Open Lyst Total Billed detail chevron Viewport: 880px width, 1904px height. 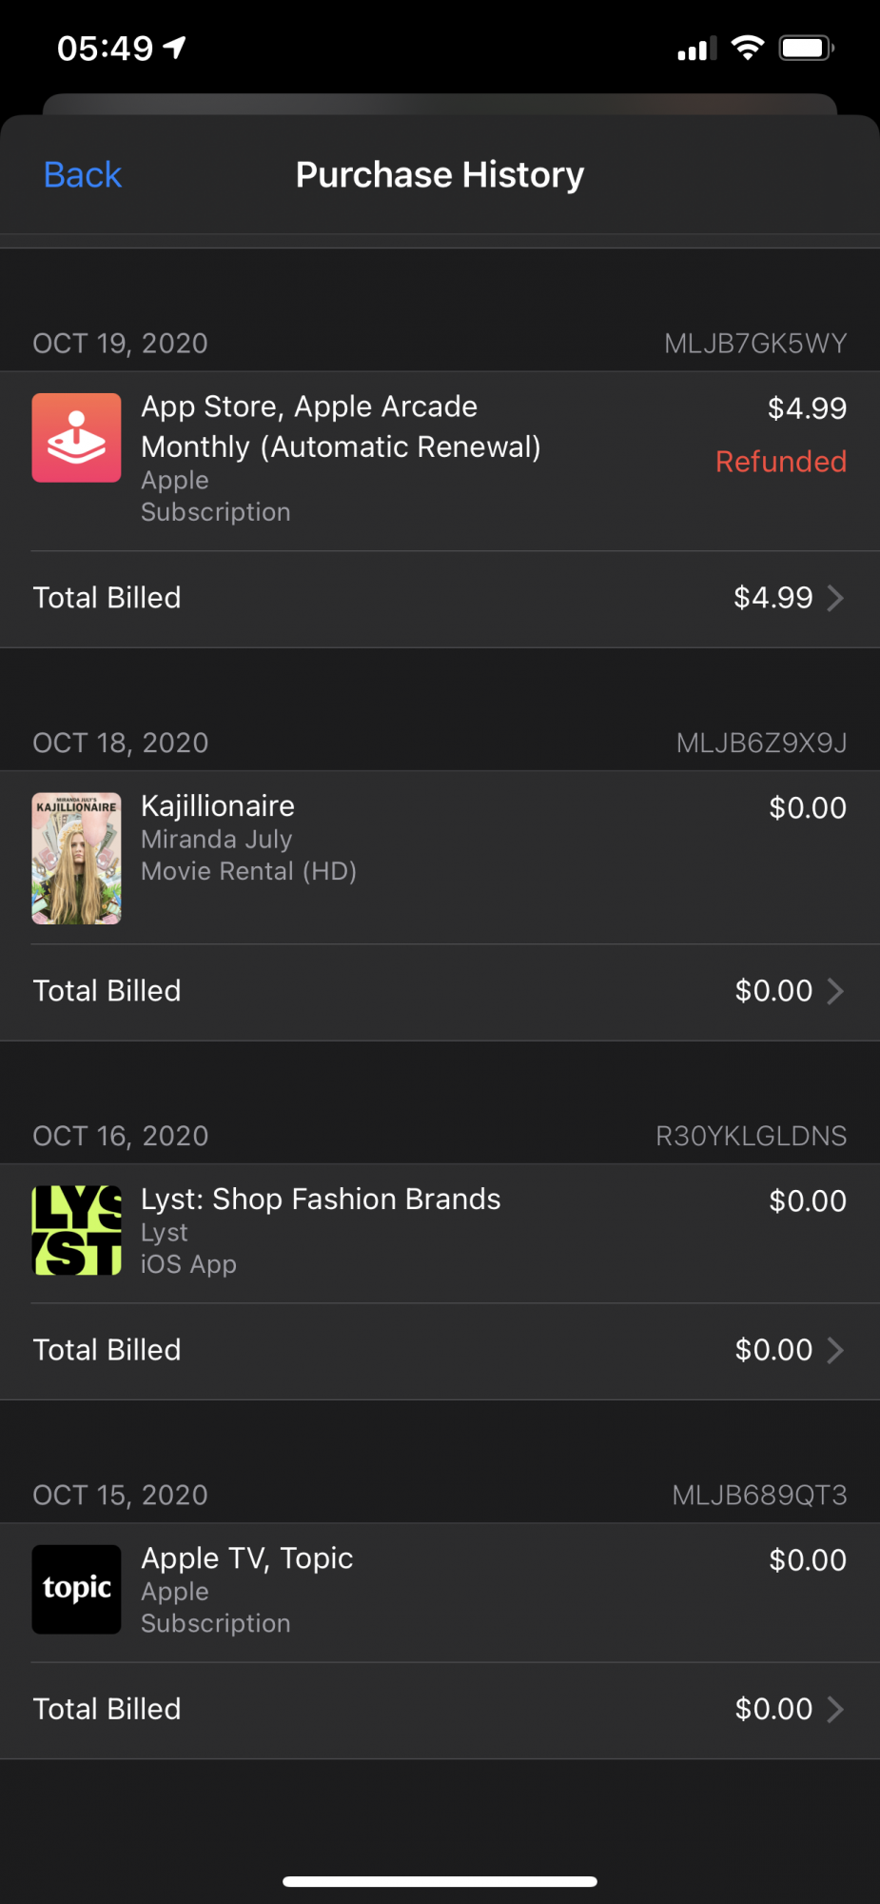pyautogui.click(x=835, y=1350)
